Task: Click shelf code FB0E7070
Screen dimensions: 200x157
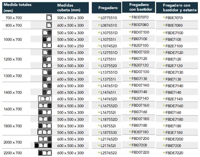Action: [174, 18]
